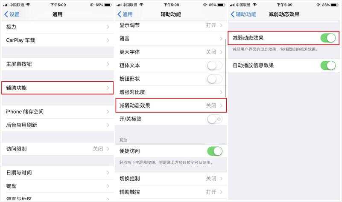Select the 减弱动态效果 entry showing 关闭
Viewport: 342px width, 202px height.
click(171, 105)
